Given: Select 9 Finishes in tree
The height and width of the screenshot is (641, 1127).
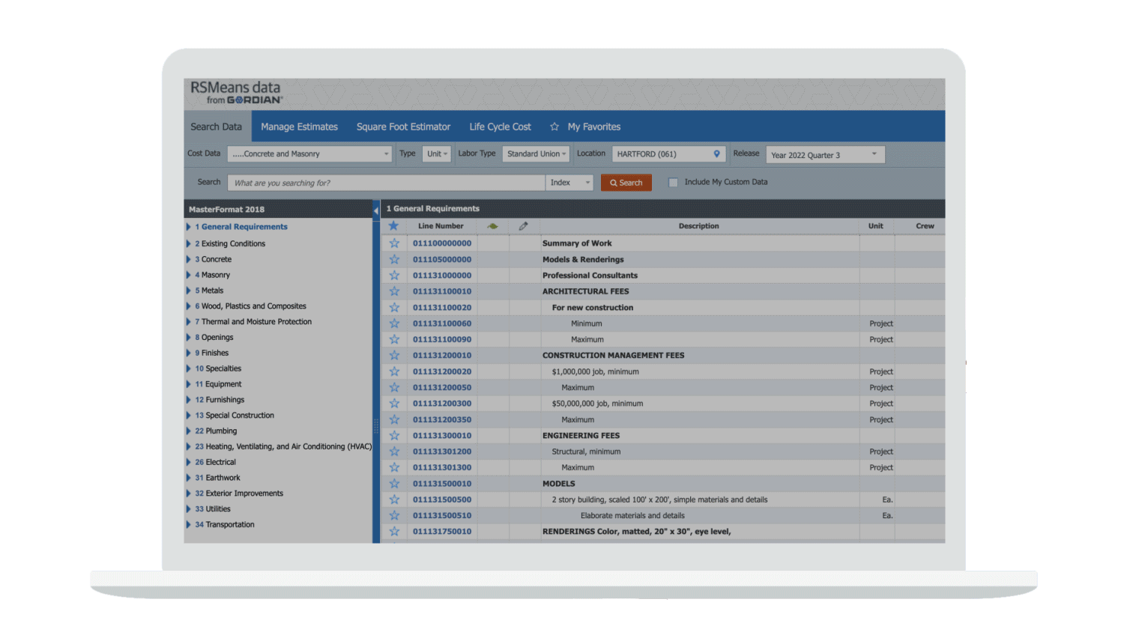Looking at the screenshot, I should 212,353.
